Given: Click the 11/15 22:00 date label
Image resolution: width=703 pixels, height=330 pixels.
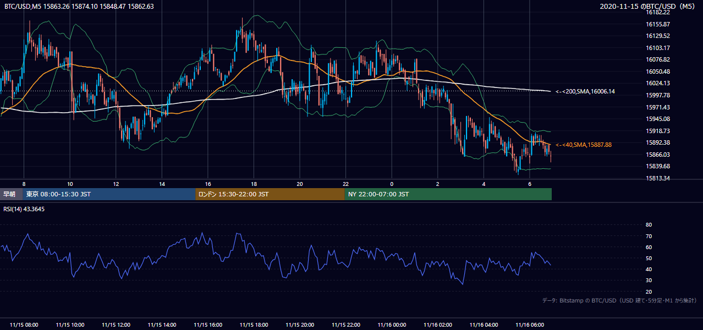Looking at the screenshot, I should 346,325.
